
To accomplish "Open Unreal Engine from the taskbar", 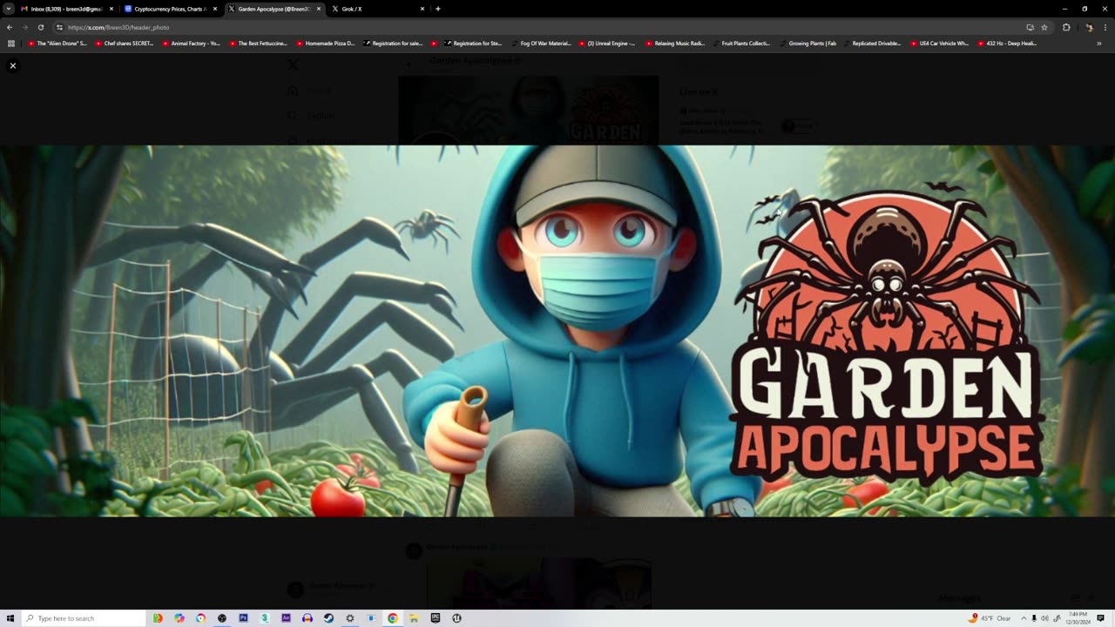I will point(456,618).
